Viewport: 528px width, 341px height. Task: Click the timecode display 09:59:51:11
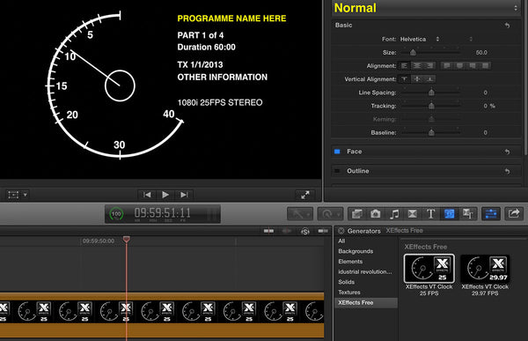(162, 213)
